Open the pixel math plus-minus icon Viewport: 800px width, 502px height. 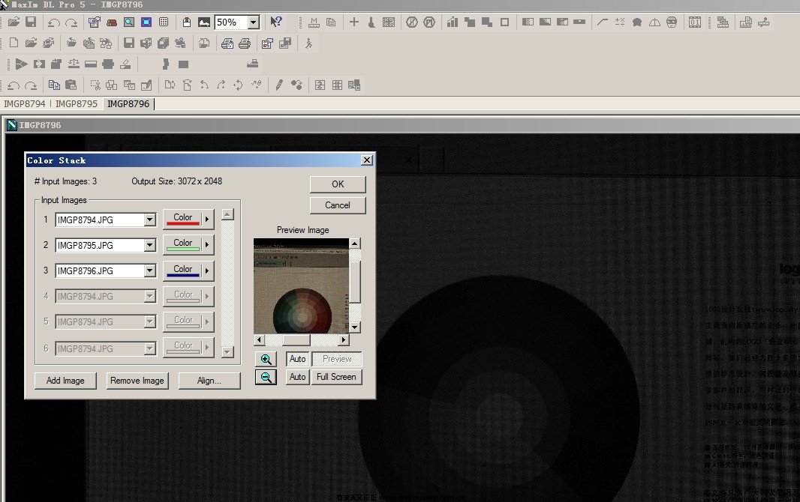(619, 22)
